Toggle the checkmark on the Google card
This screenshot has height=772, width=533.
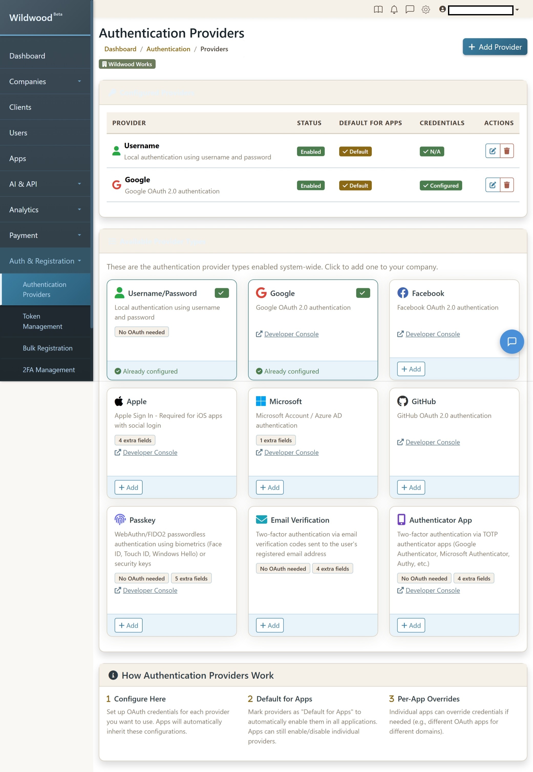(363, 293)
